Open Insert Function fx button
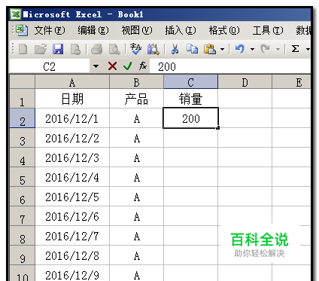The width and height of the screenshot is (319, 281). click(143, 66)
